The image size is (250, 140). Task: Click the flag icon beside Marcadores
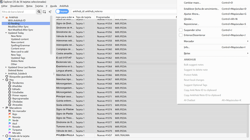7,108
